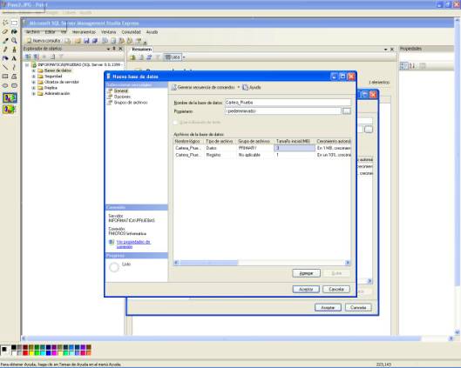461x368 pixels.
Task: Open the Herramientas menu
Action: (84, 32)
